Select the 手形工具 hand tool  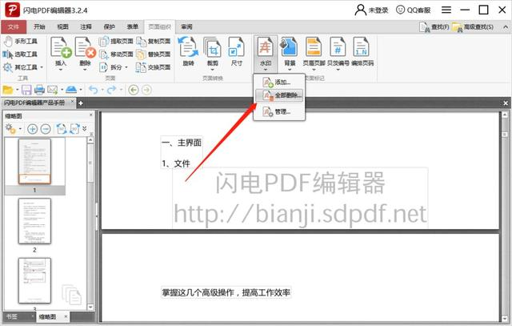click(20, 41)
